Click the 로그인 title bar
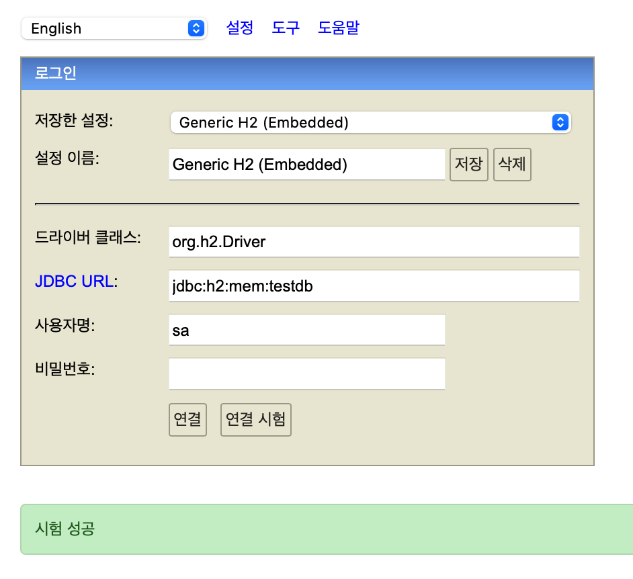The image size is (633, 579). [x=308, y=74]
